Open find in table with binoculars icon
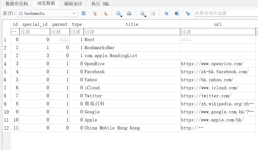The height and width of the screenshot is (150, 258). (x=177, y=13)
